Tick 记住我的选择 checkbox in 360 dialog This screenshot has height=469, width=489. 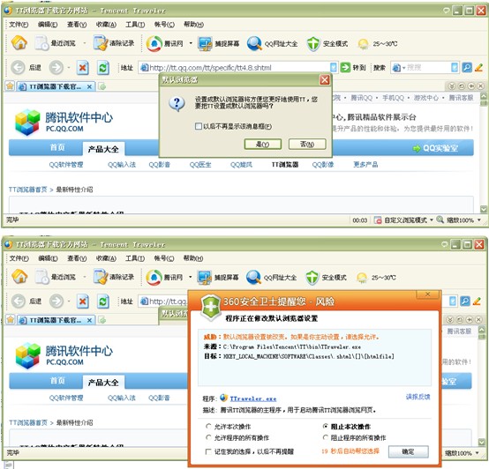click(208, 451)
